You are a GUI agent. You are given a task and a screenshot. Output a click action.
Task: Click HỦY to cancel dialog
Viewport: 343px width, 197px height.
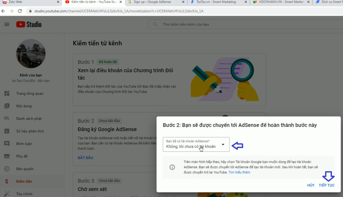point(311,185)
